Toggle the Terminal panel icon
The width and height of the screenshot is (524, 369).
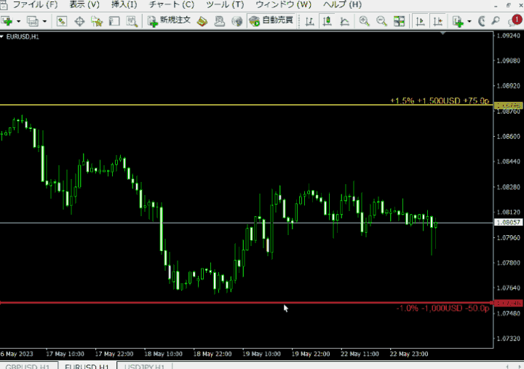coord(114,21)
